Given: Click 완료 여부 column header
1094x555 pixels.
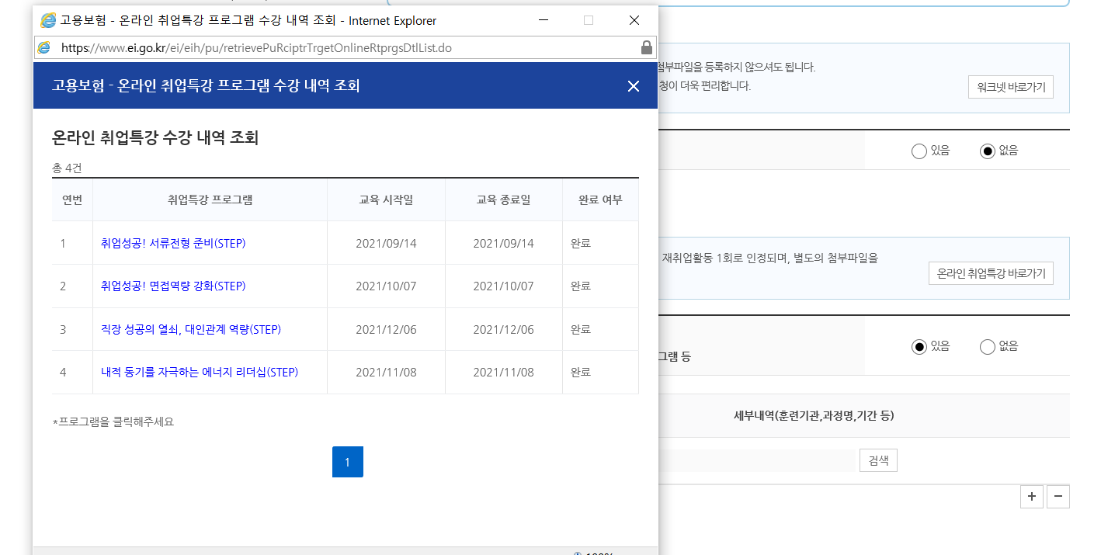Looking at the screenshot, I should click(600, 199).
